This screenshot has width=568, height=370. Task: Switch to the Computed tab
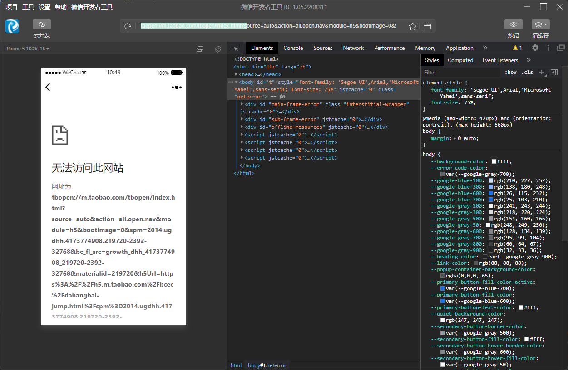[460, 60]
